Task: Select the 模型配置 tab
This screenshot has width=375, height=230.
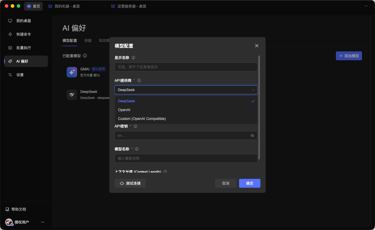Action: tap(70, 40)
